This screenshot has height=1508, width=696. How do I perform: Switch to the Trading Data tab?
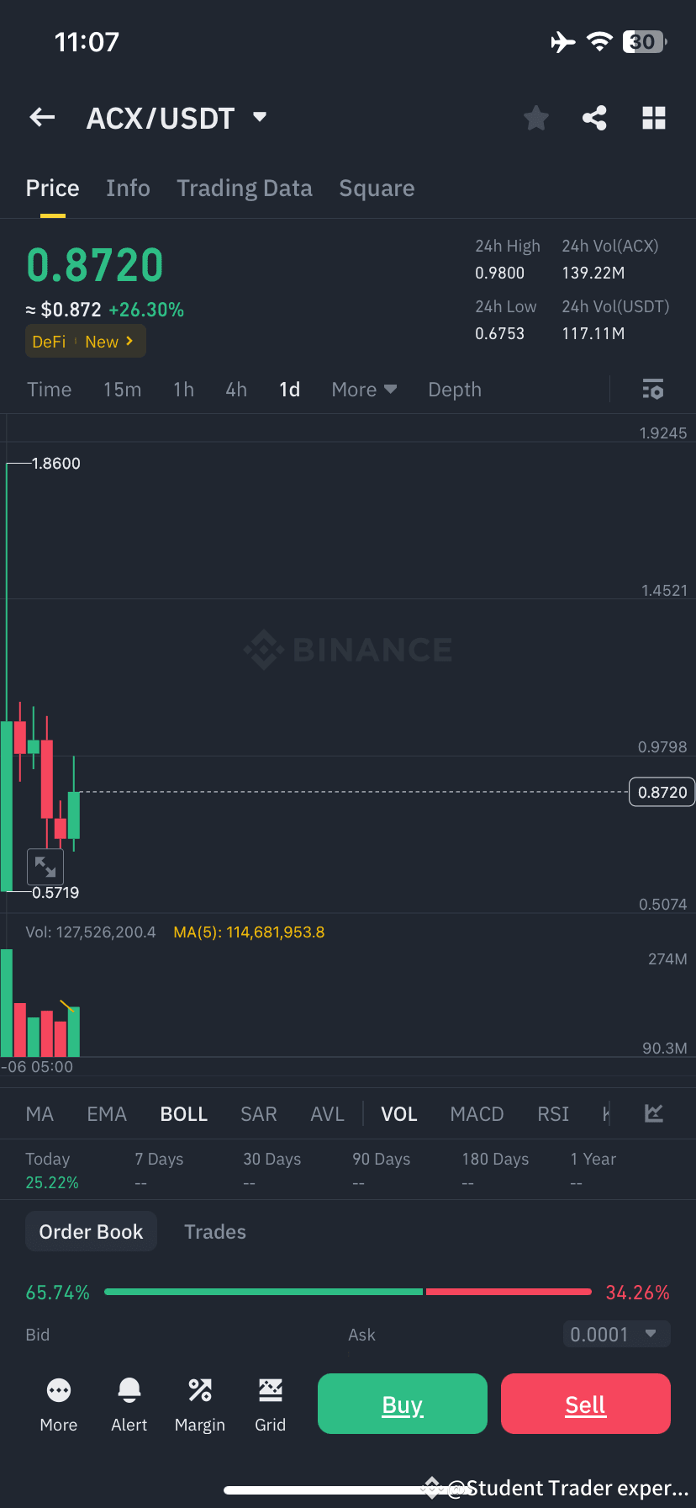pos(244,188)
